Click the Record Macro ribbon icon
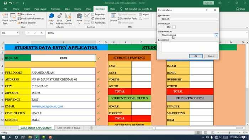The height and width of the screenshot is (140, 249). click(x=26, y=14)
